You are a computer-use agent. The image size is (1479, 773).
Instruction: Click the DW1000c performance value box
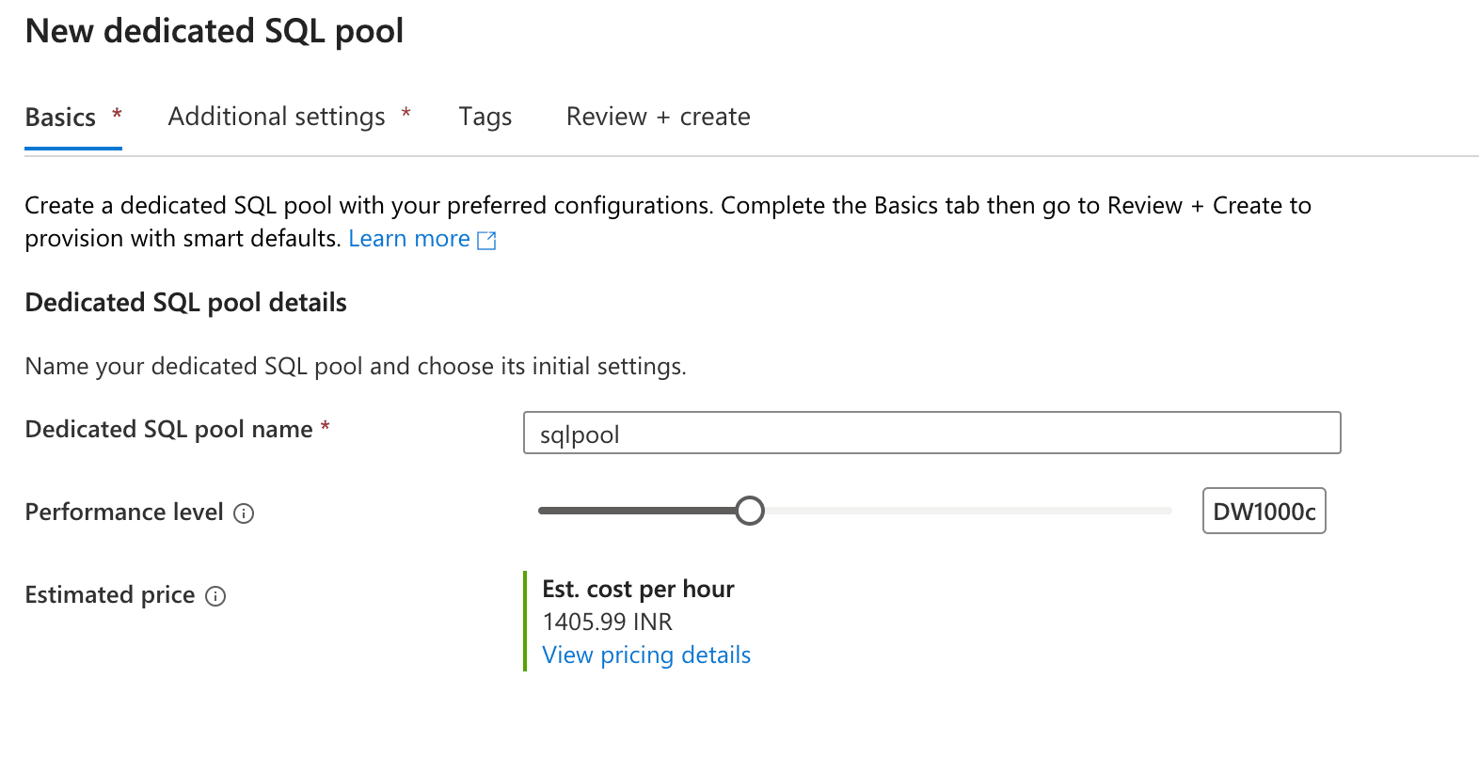(x=1264, y=511)
